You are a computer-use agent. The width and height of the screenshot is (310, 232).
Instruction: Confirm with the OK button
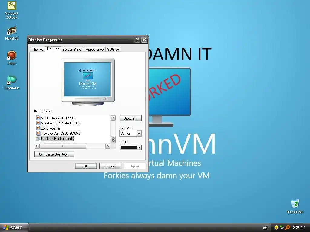click(x=86, y=166)
